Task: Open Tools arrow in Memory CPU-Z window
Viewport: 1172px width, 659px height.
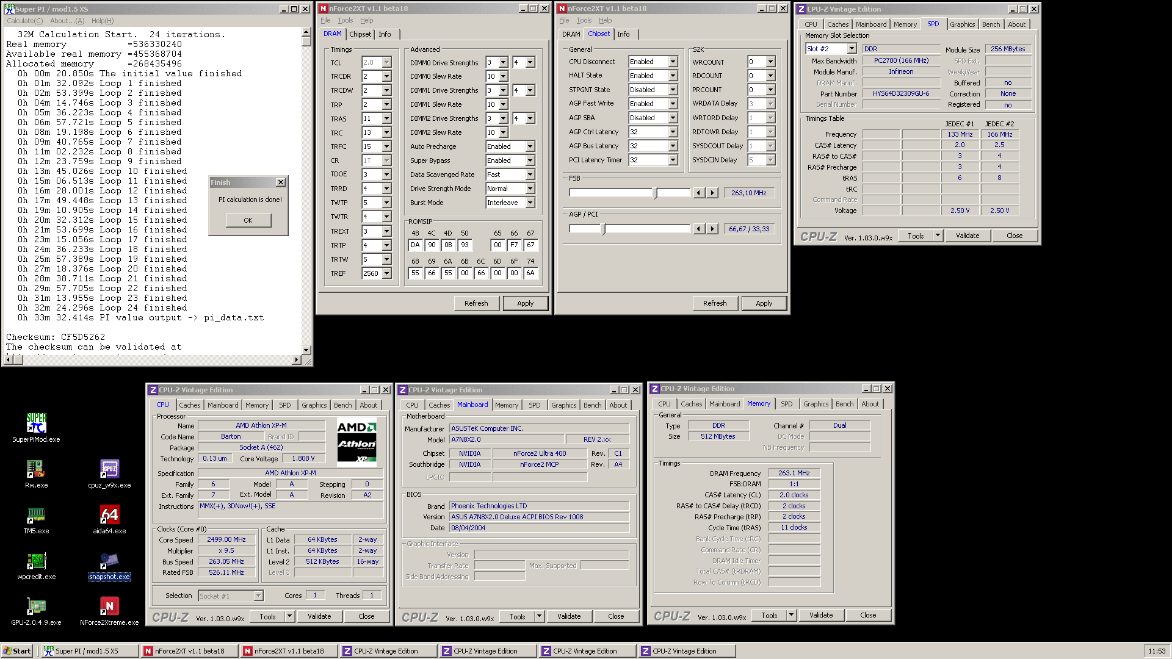Action: pyautogui.click(x=792, y=615)
